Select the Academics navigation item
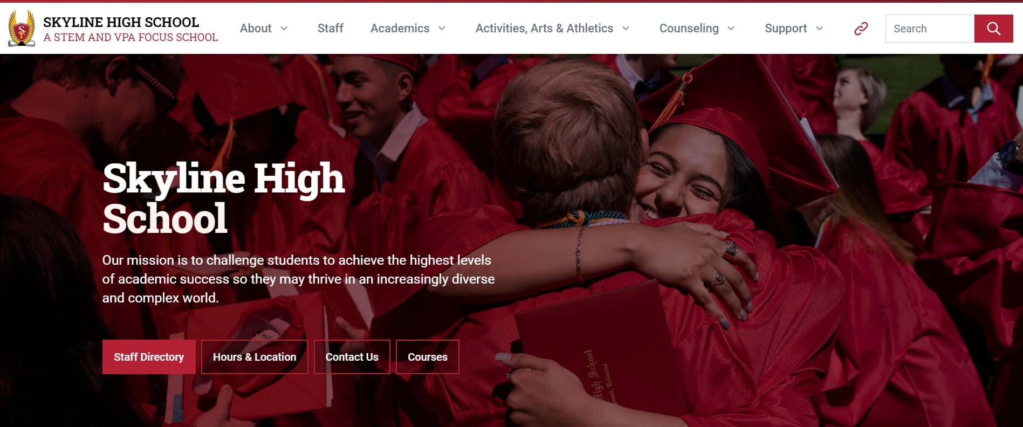The width and height of the screenshot is (1023, 427). [400, 29]
